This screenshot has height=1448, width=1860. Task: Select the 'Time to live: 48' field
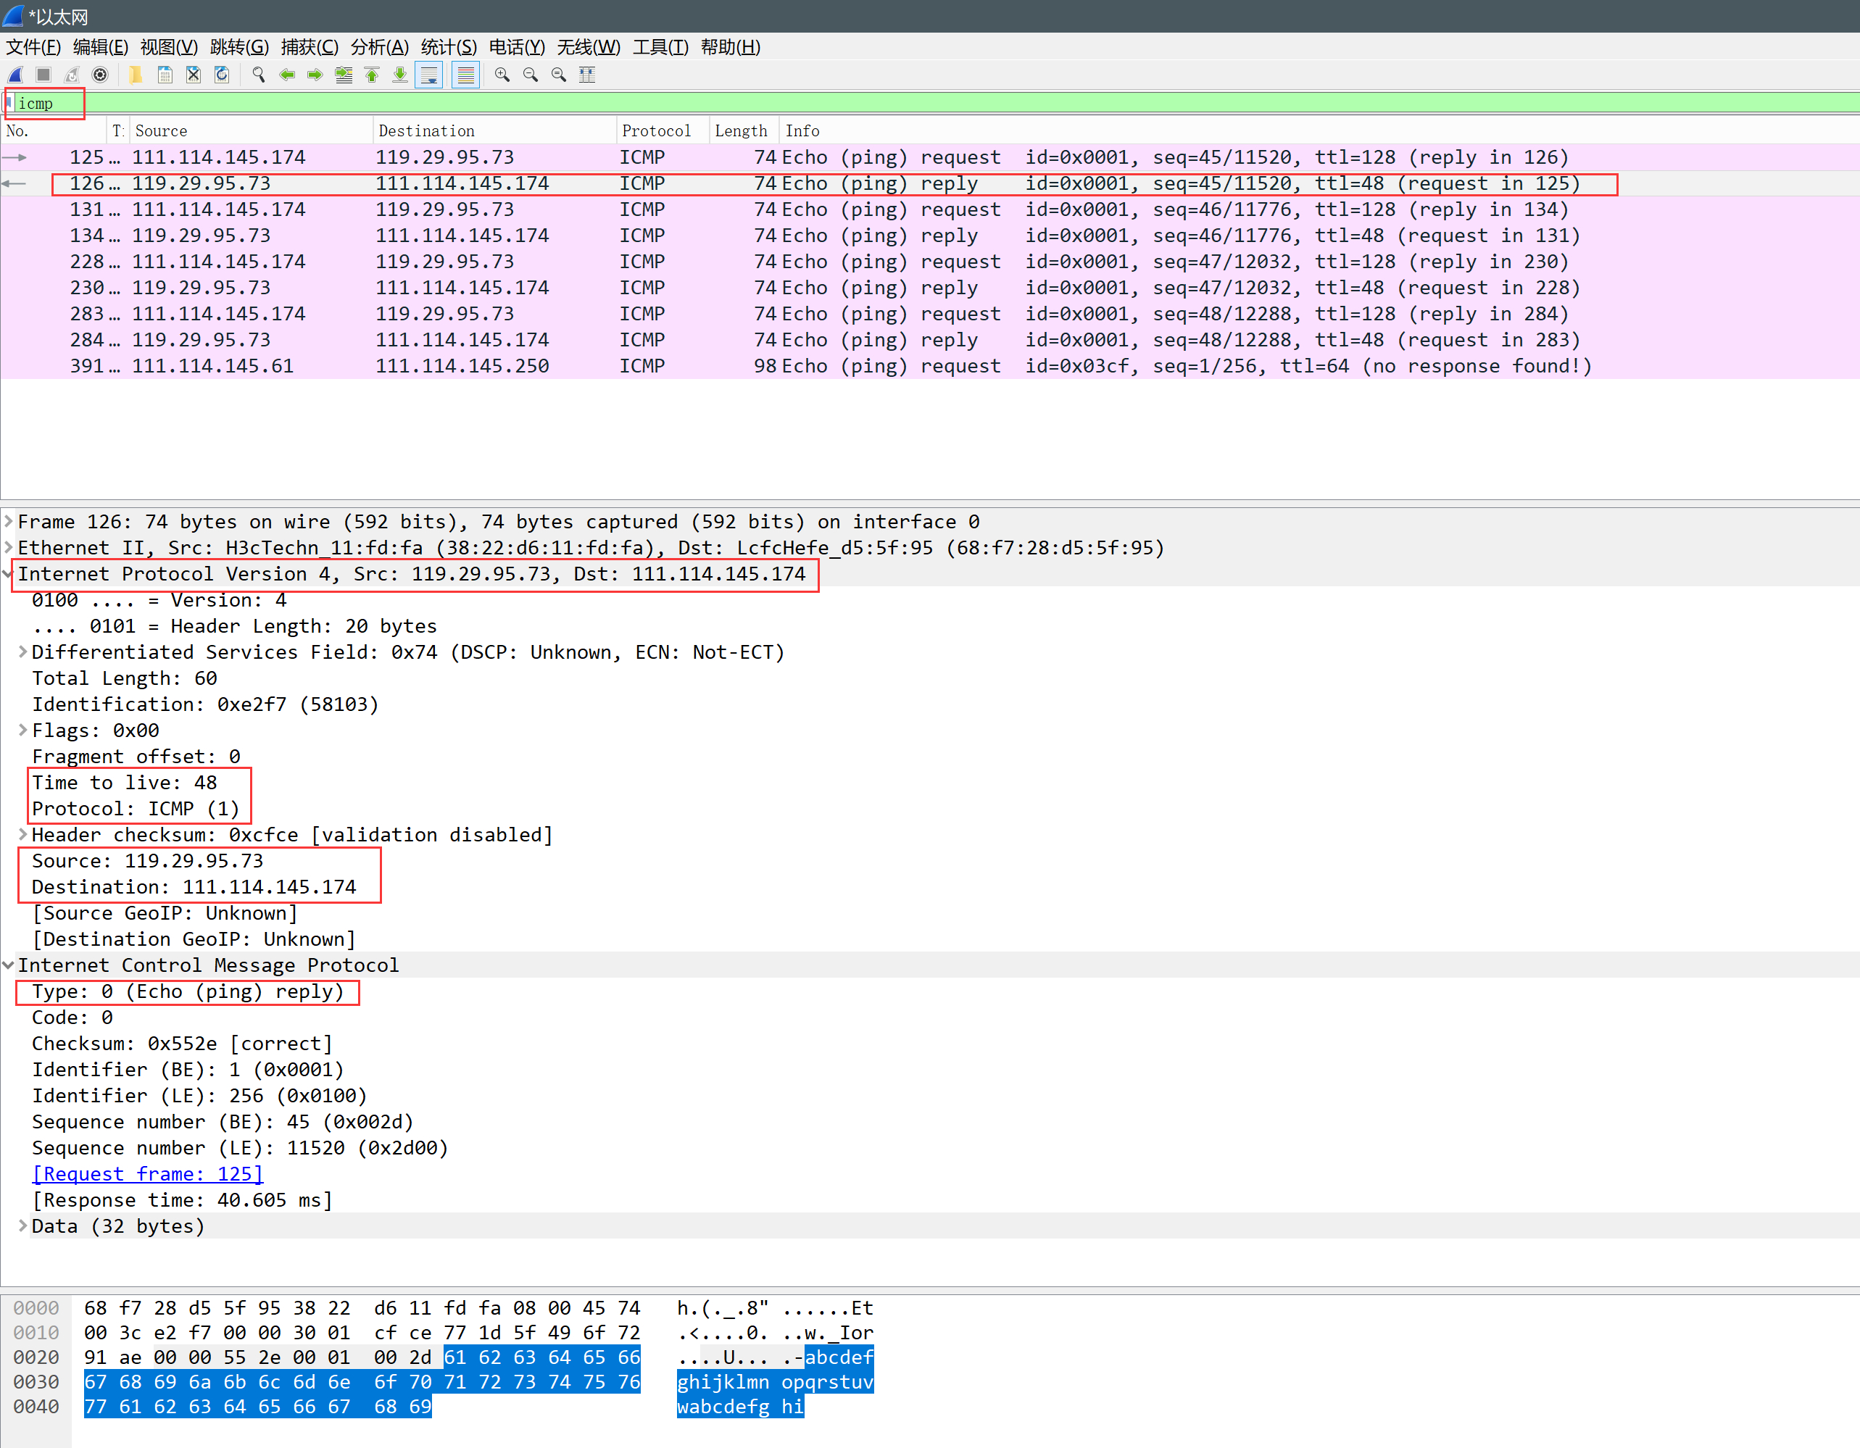(x=125, y=782)
